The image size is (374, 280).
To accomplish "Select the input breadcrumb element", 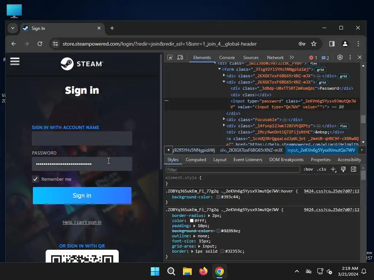I will click(321, 150).
